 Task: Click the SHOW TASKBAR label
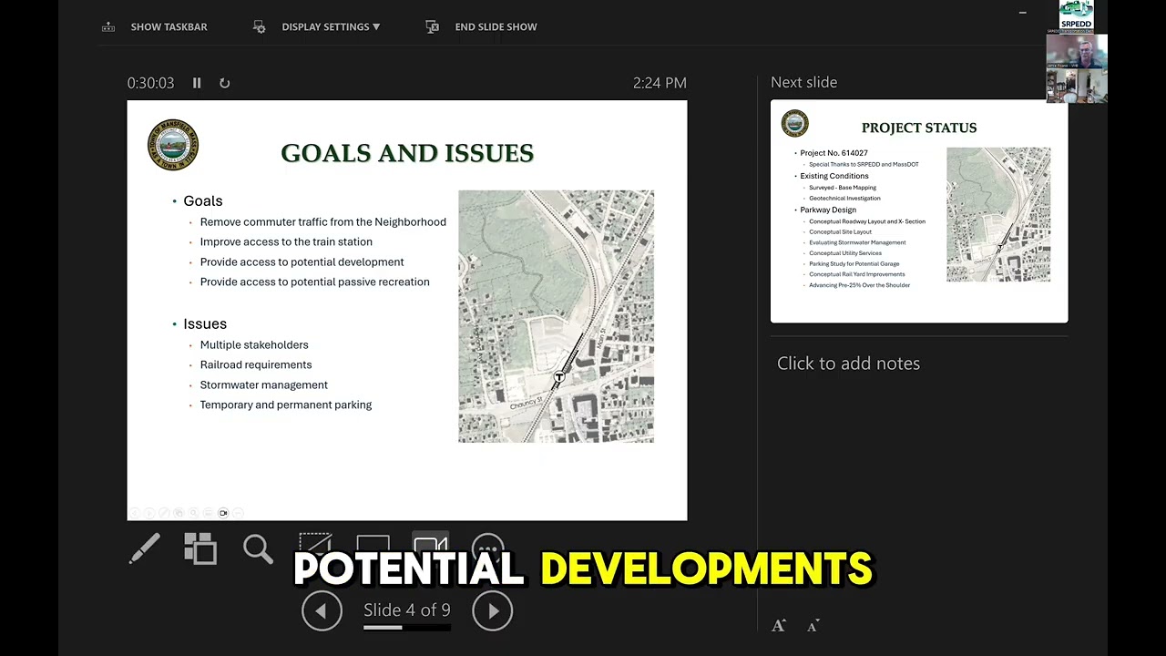point(169,27)
